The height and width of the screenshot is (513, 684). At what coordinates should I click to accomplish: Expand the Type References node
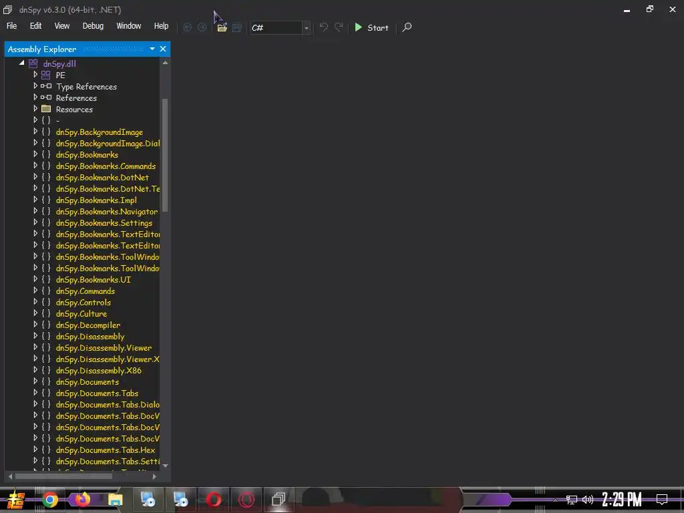pos(35,86)
